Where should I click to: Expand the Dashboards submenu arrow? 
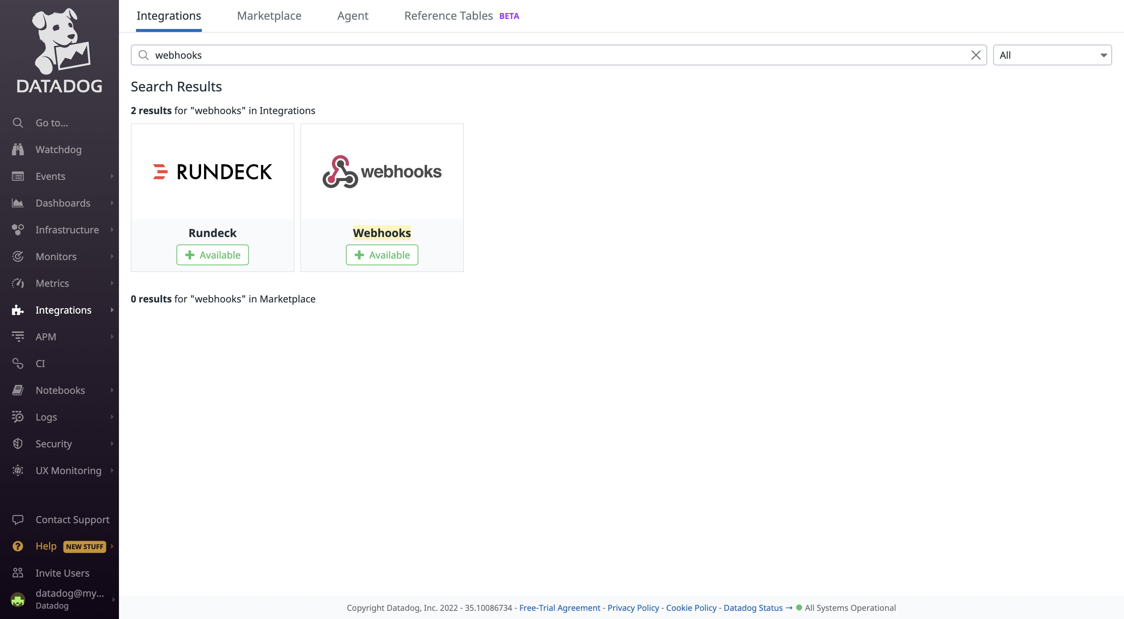coord(112,203)
